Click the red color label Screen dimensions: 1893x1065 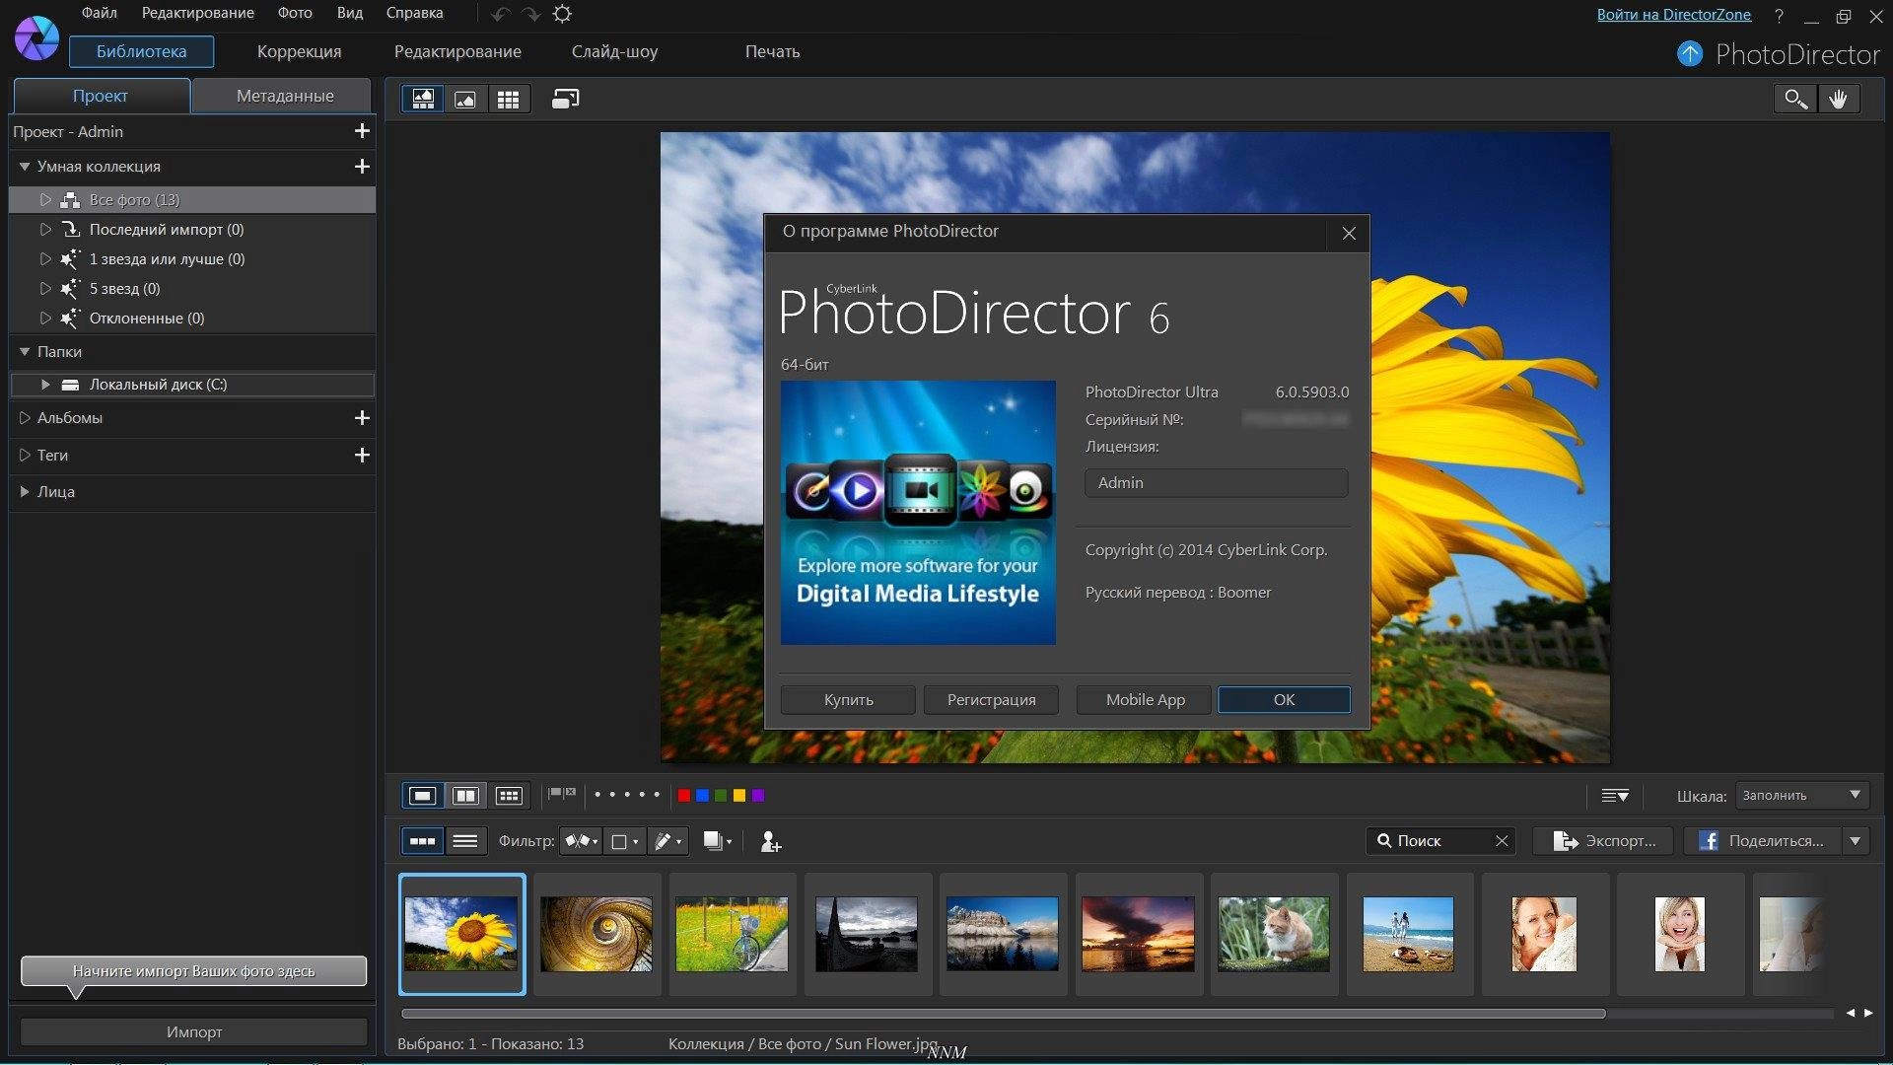point(683,795)
